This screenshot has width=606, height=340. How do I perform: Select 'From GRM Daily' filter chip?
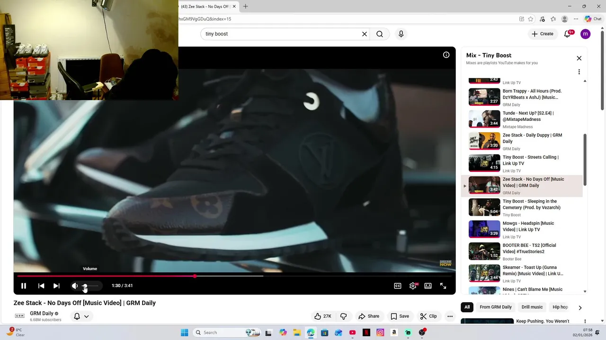coord(496,307)
